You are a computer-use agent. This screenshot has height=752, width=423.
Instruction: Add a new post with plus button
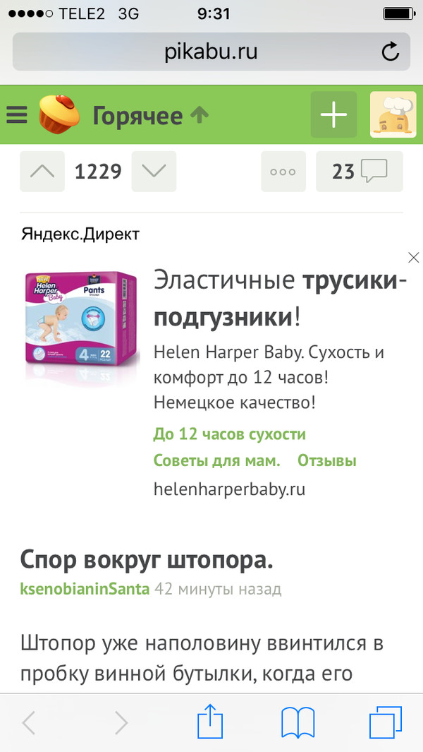tap(333, 114)
